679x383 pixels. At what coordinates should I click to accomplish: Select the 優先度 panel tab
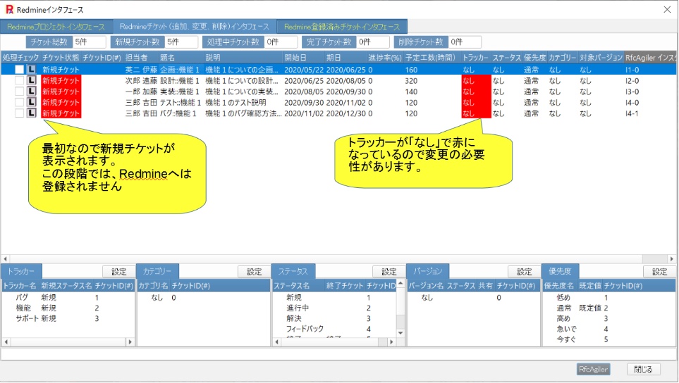click(x=561, y=272)
